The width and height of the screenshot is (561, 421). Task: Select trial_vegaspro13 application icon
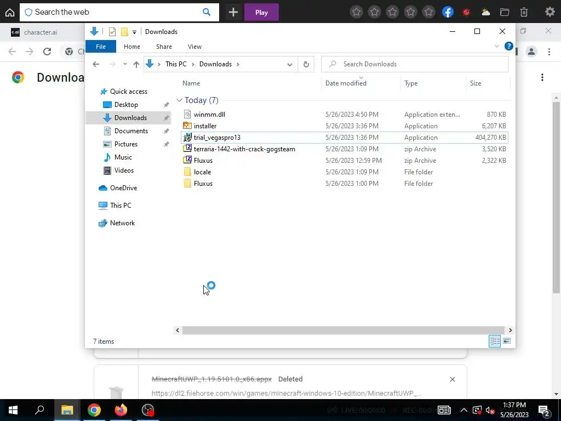click(x=187, y=138)
